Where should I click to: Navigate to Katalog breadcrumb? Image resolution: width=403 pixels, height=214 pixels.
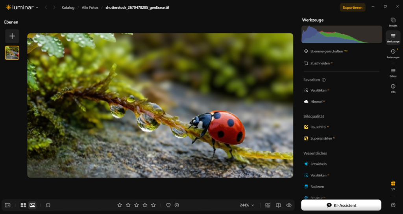click(68, 7)
